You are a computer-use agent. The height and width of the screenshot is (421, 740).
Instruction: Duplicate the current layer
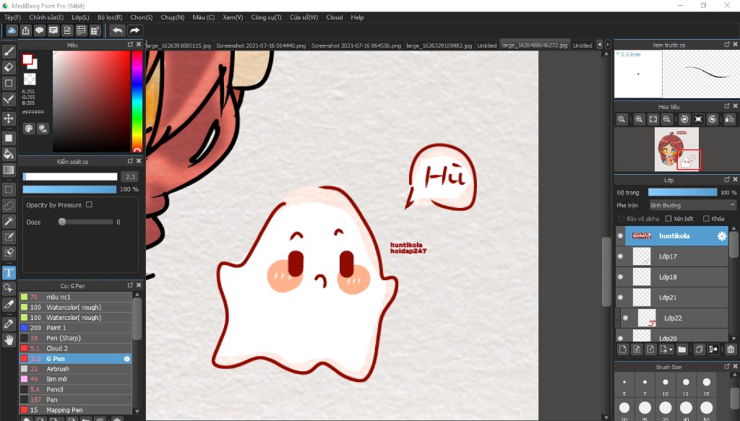[x=700, y=350]
